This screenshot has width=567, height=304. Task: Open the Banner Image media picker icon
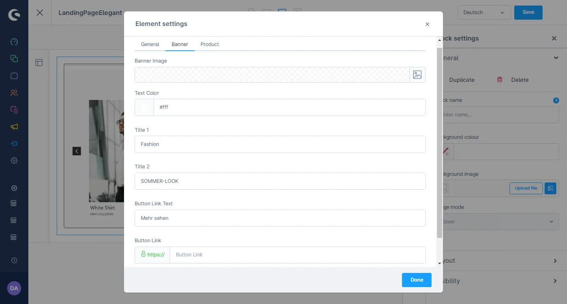click(417, 75)
